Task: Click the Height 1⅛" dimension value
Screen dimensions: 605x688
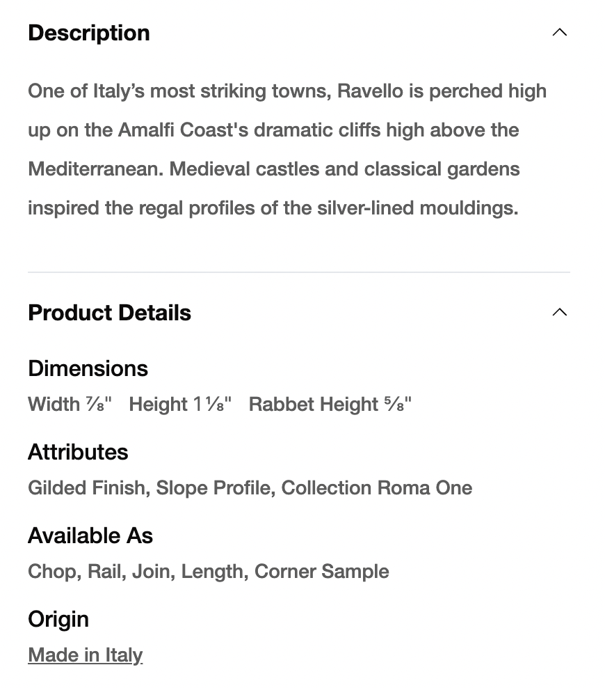Action: [179, 405]
